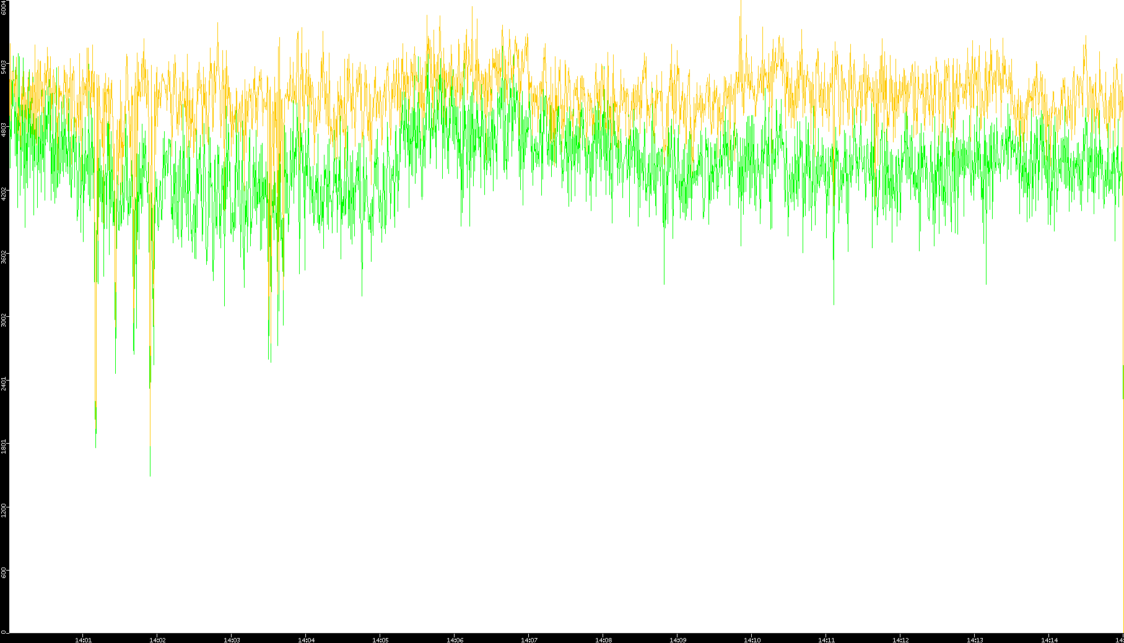
Task: Pick the 14:04 time axis label
Action: [x=306, y=640]
